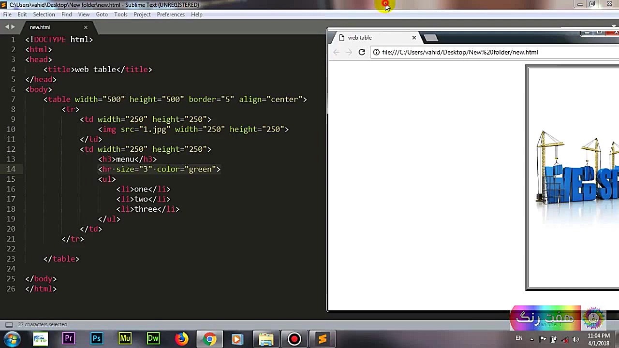Open the media player taskbar icon
The image size is (619, 348).
click(237, 339)
